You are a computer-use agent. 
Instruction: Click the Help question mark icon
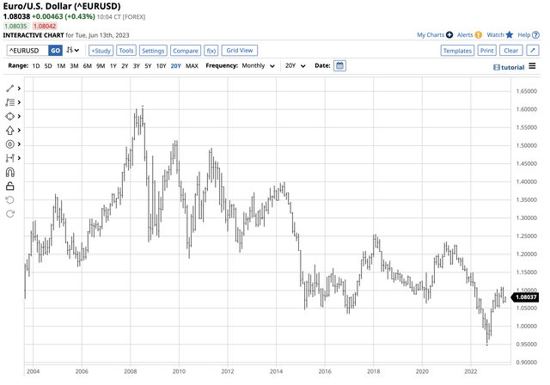[535, 34]
